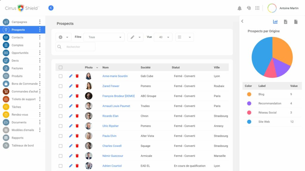Toggle the select-all checkbox in table header
305x171 pixels.
[x=60, y=67]
